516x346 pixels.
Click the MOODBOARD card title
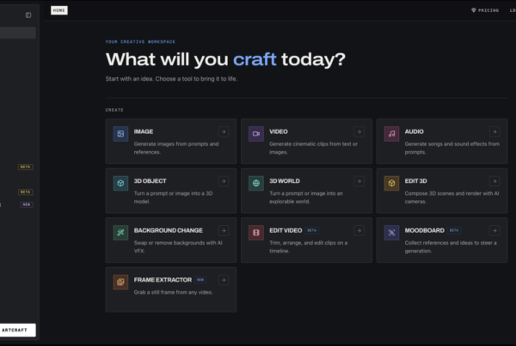click(x=425, y=230)
